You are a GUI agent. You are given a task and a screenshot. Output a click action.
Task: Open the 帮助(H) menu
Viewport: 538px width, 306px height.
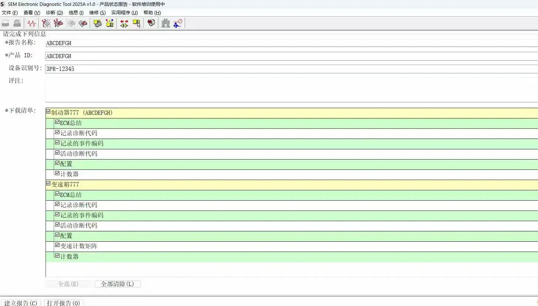(x=152, y=13)
